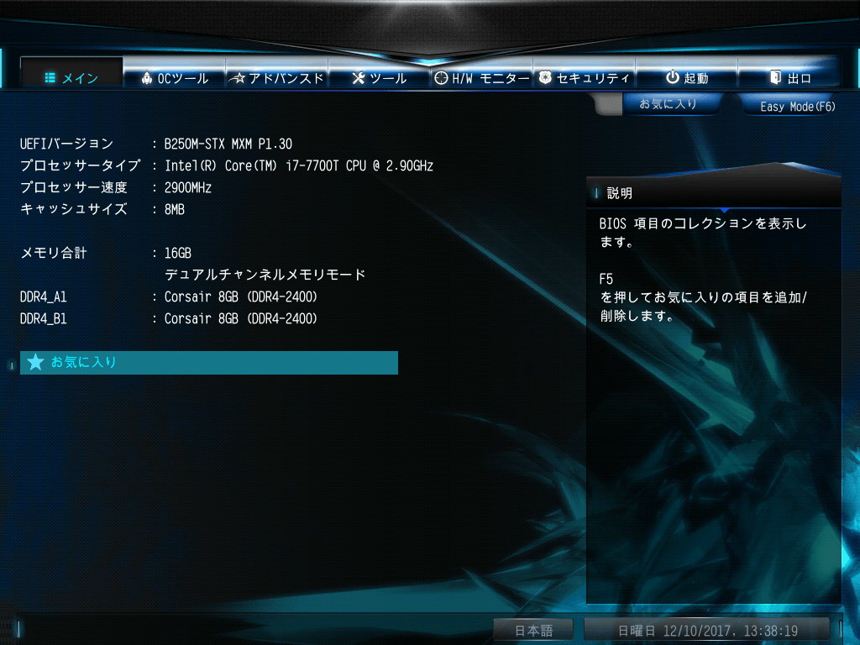Open the ツール tab

(x=379, y=75)
